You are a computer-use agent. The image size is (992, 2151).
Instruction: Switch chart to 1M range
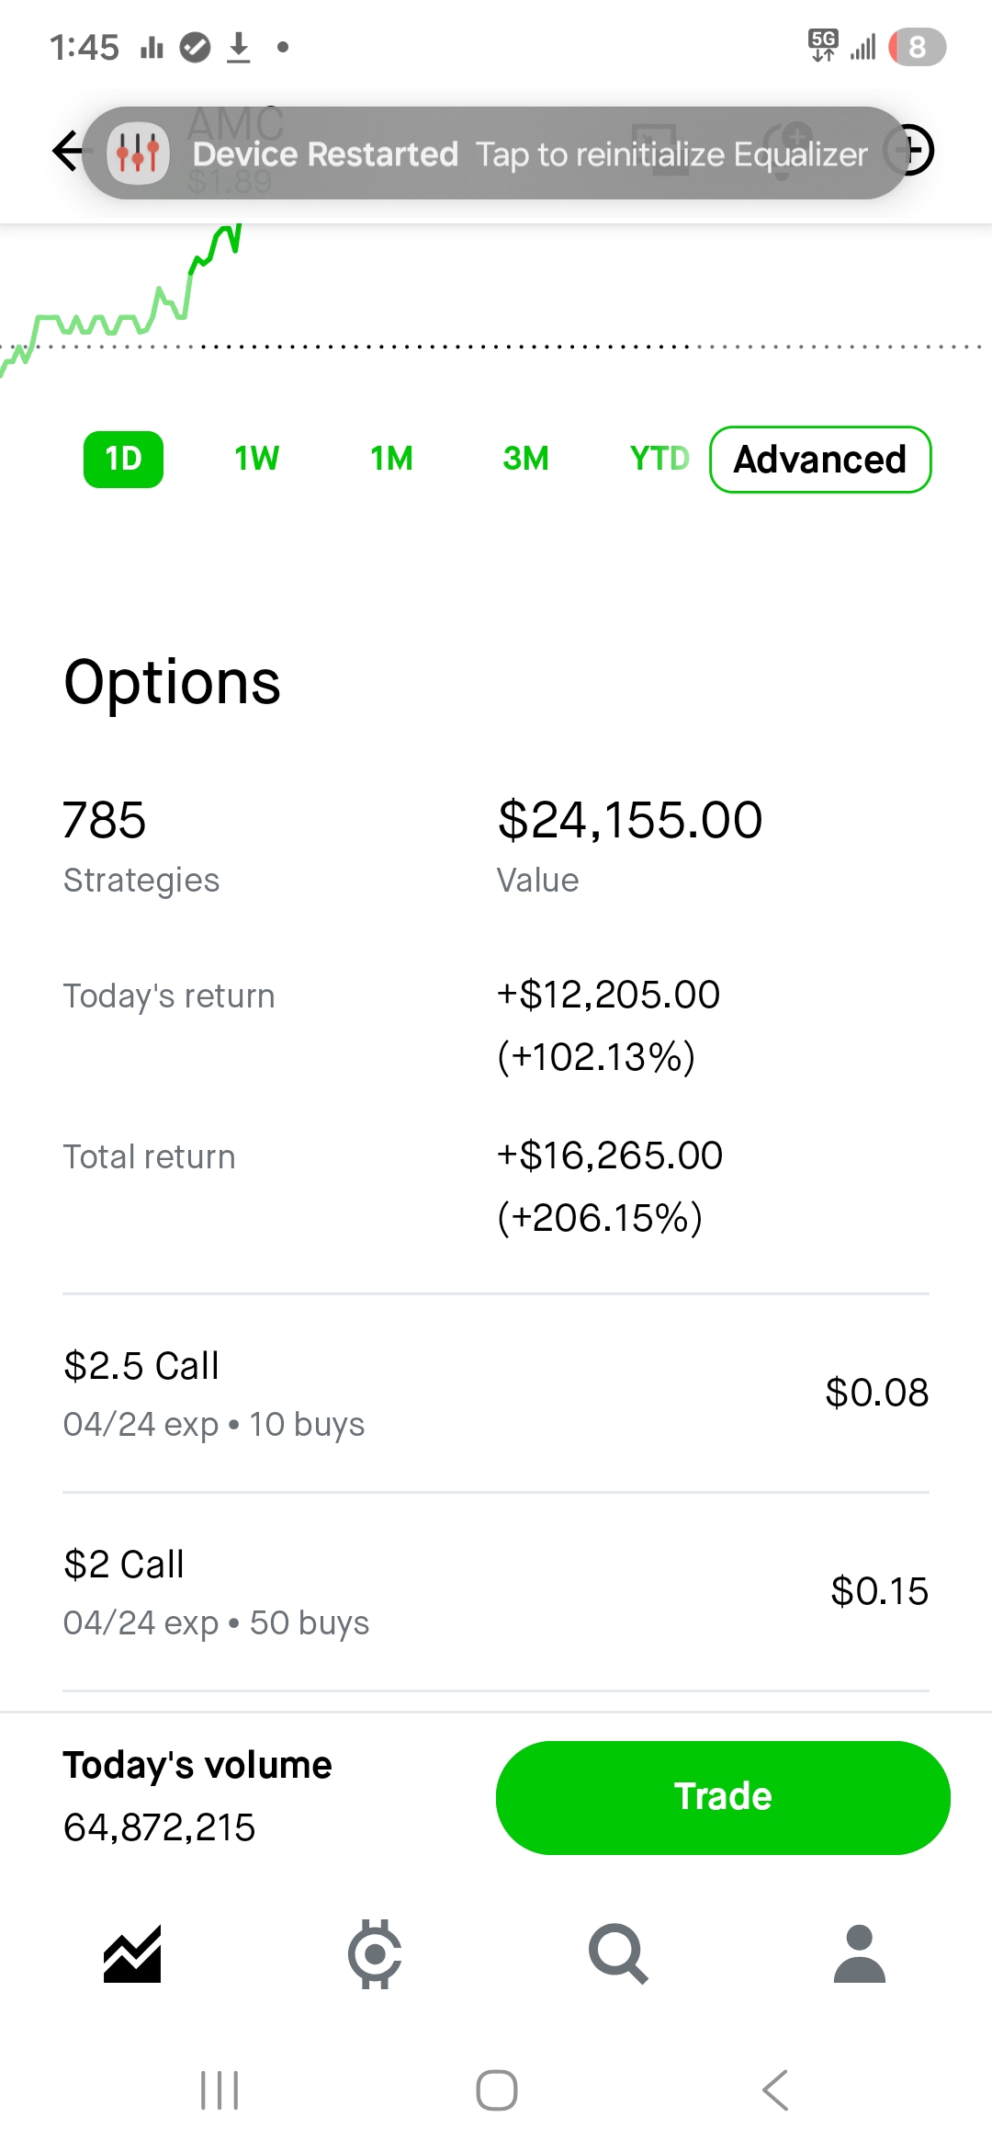tap(391, 459)
